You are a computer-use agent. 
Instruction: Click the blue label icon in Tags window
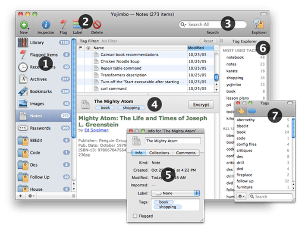tap(252, 111)
